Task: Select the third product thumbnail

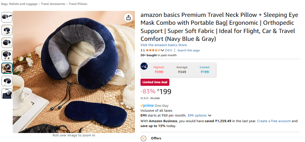Action: tap(7, 43)
